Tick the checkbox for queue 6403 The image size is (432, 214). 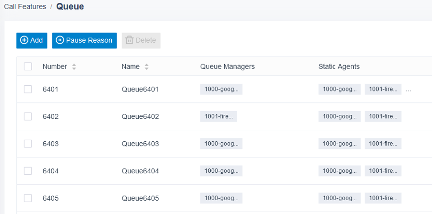click(x=28, y=144)
